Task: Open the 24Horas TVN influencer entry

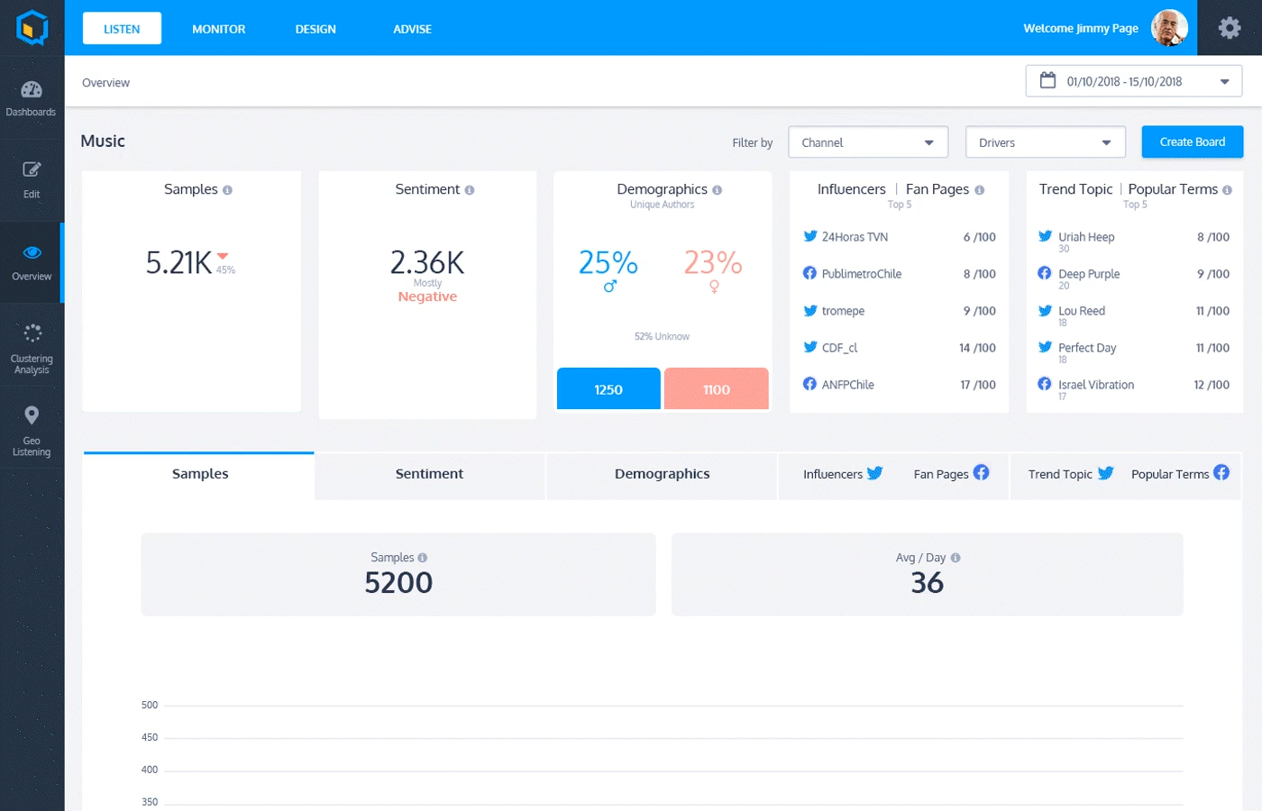Action: 899,237
